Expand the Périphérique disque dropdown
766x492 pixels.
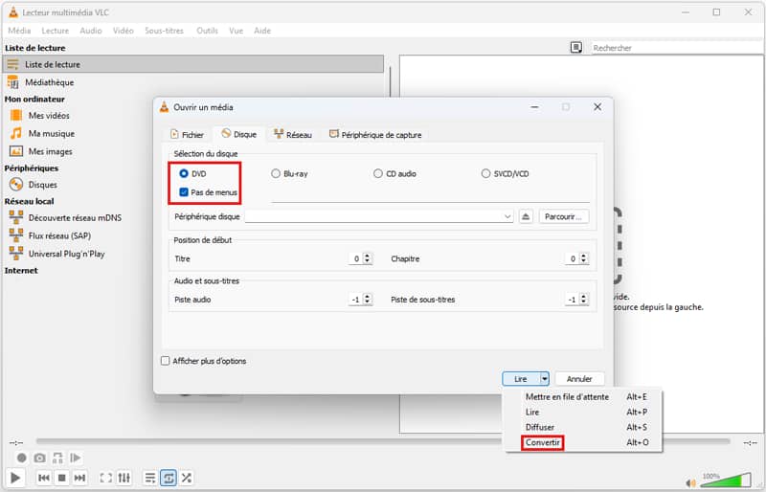(508, 217)
